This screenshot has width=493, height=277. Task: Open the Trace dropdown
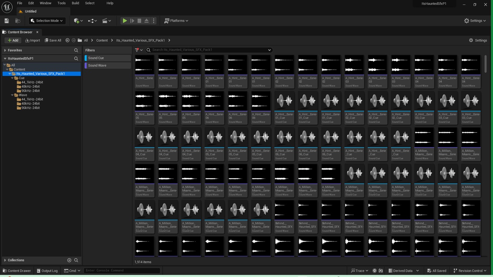pyautogui.click(x=360, y=271)
